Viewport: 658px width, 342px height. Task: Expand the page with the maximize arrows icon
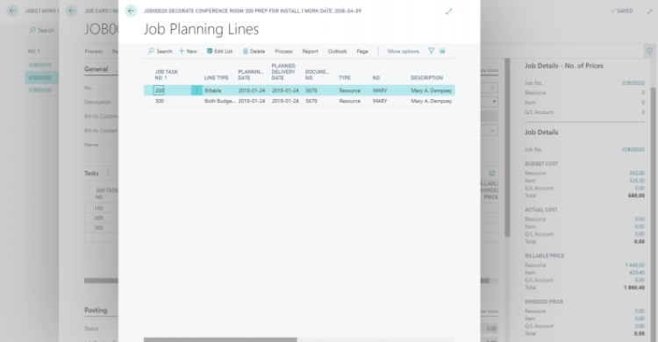(x=448, y=11)
